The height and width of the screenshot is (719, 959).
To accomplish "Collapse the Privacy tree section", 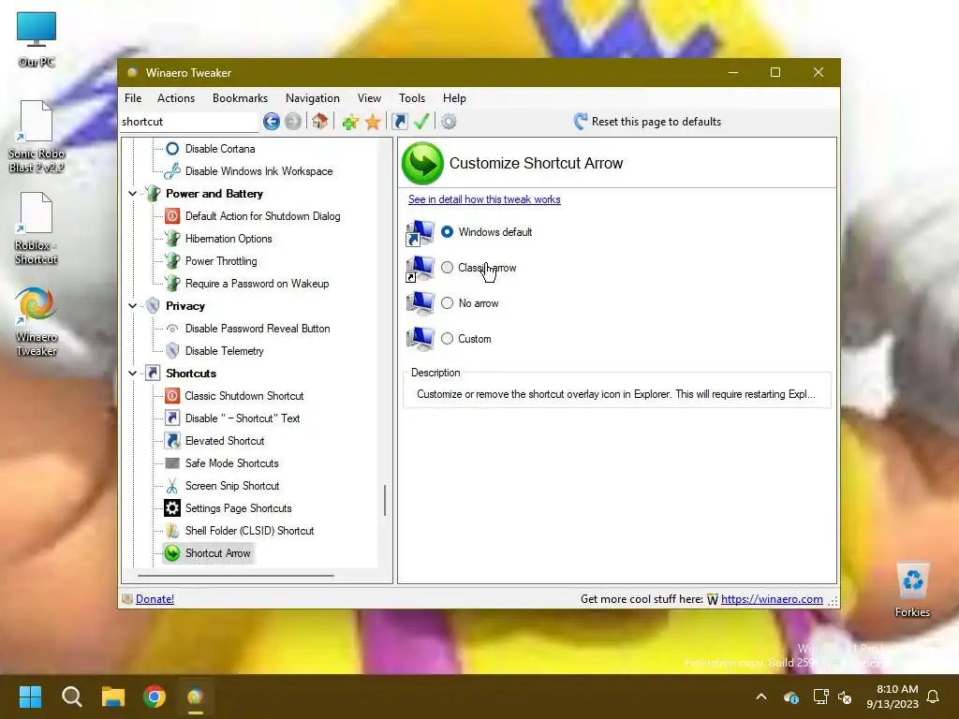I will pyautogui.click(x=133, y=306).
